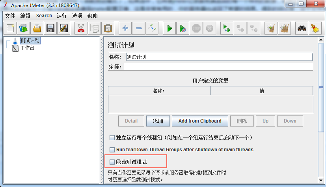Click the 注释 comment field

pos(218,67)
